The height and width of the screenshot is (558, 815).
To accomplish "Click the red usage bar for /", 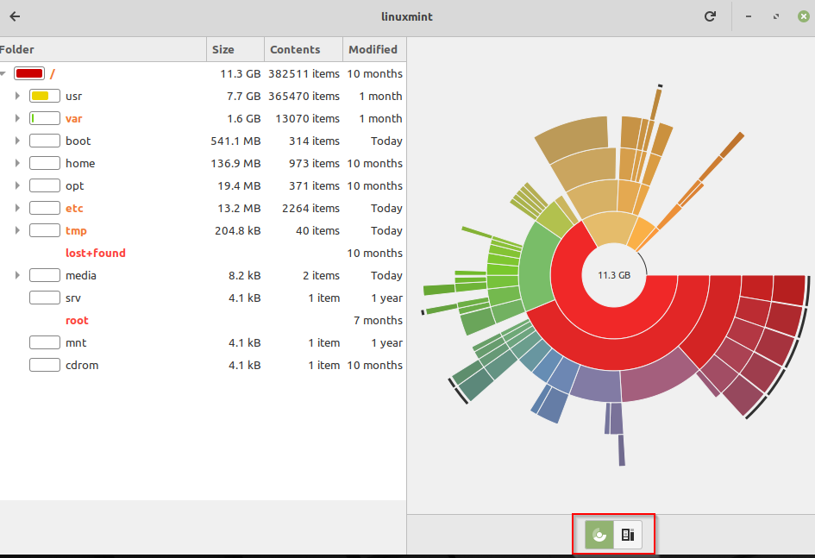I will point(29,74).
